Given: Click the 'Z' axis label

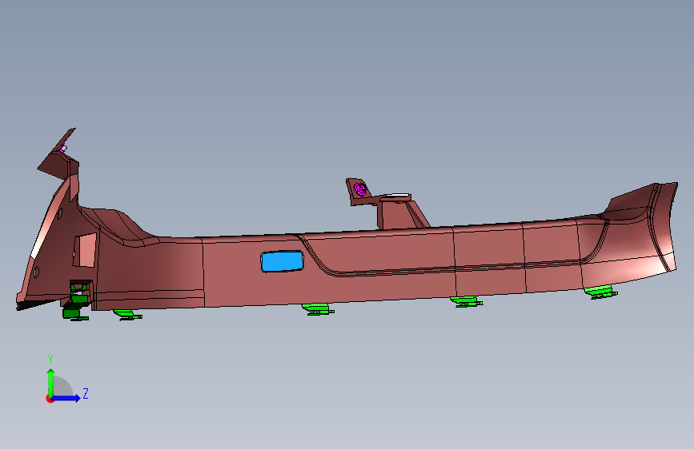Looking at the screenshot, I should click(x=86, y=393).
